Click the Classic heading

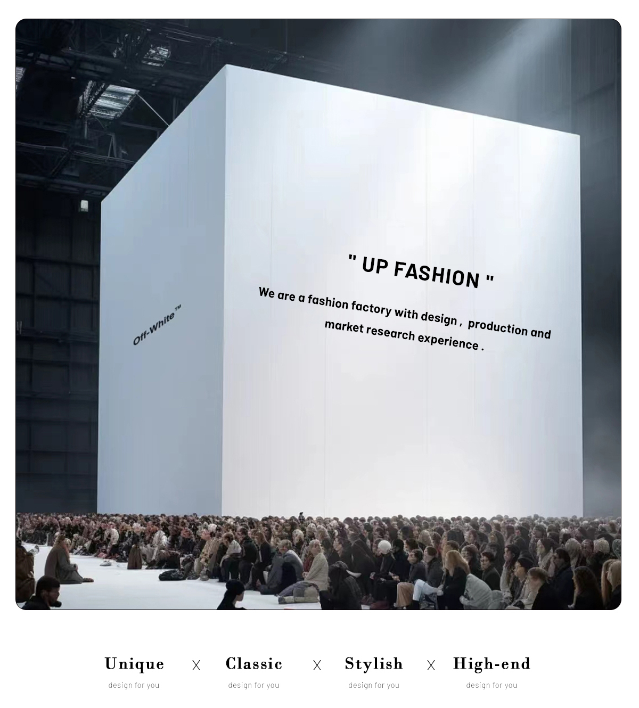pos(254,664)
